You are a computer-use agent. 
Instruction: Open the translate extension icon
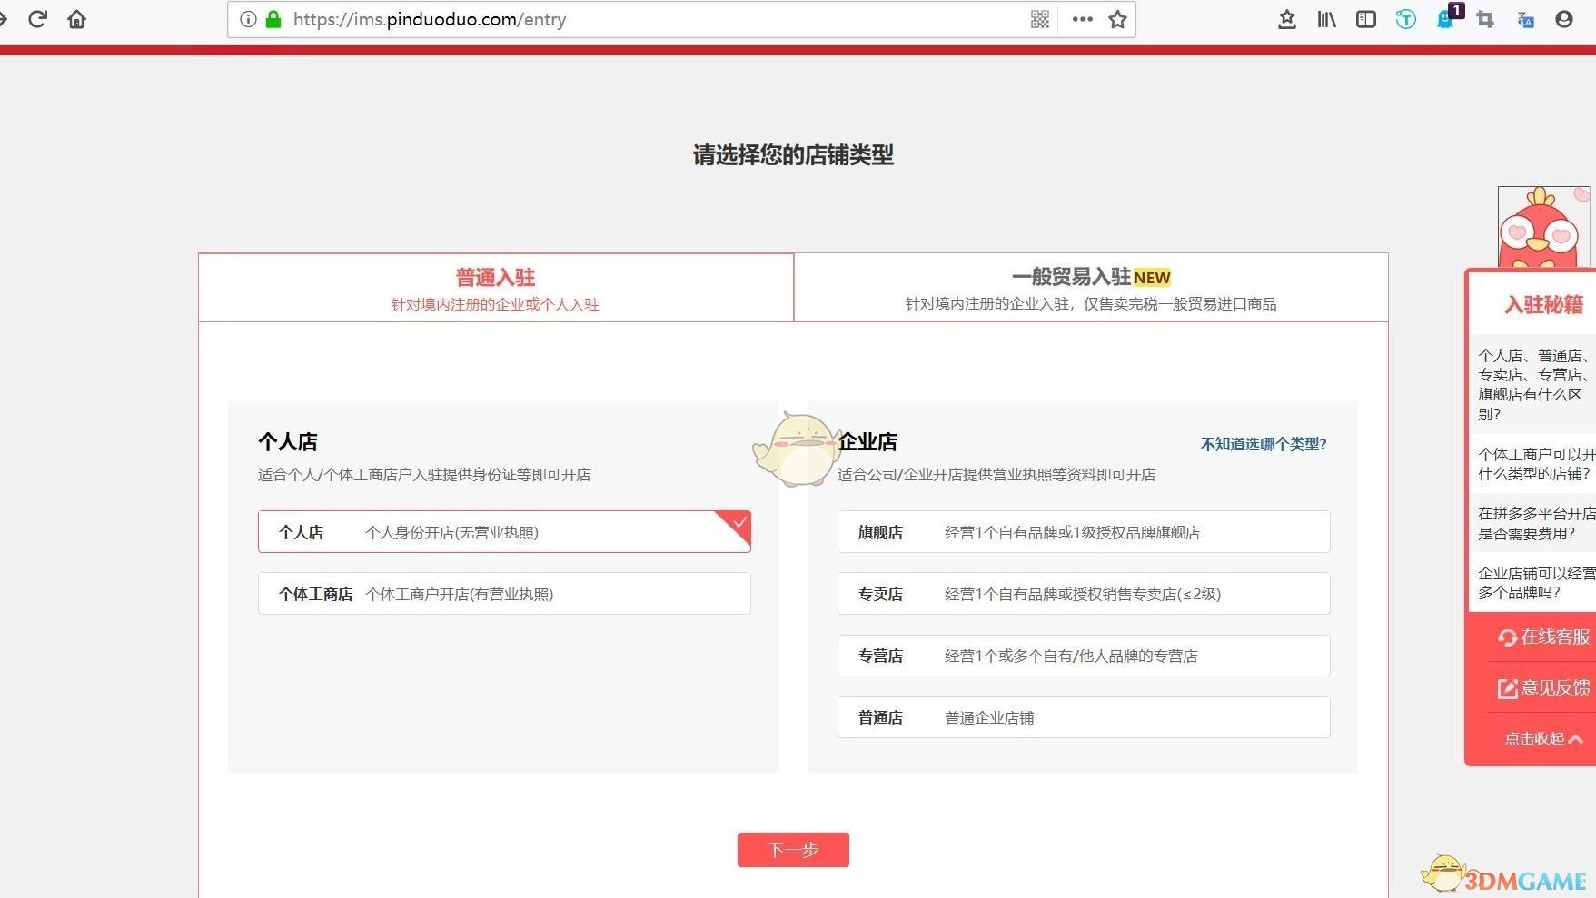coord(1525,19)
